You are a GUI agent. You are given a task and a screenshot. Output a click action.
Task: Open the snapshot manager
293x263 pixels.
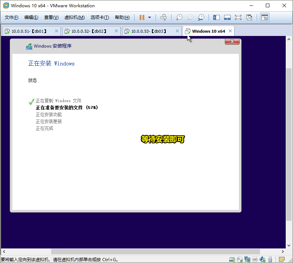(201, 17)
